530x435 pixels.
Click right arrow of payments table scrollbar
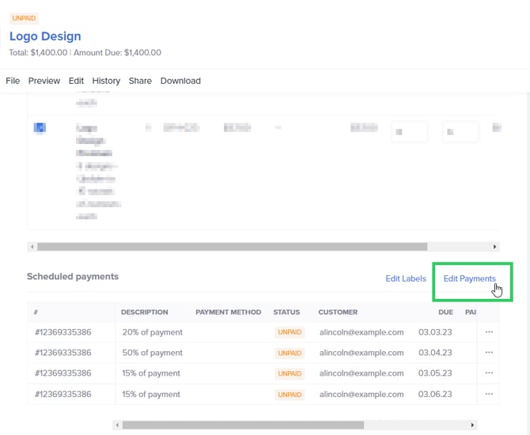[472, 425]
